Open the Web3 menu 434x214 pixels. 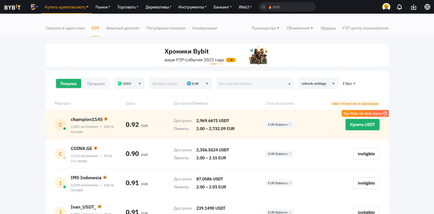coord(245,7)
